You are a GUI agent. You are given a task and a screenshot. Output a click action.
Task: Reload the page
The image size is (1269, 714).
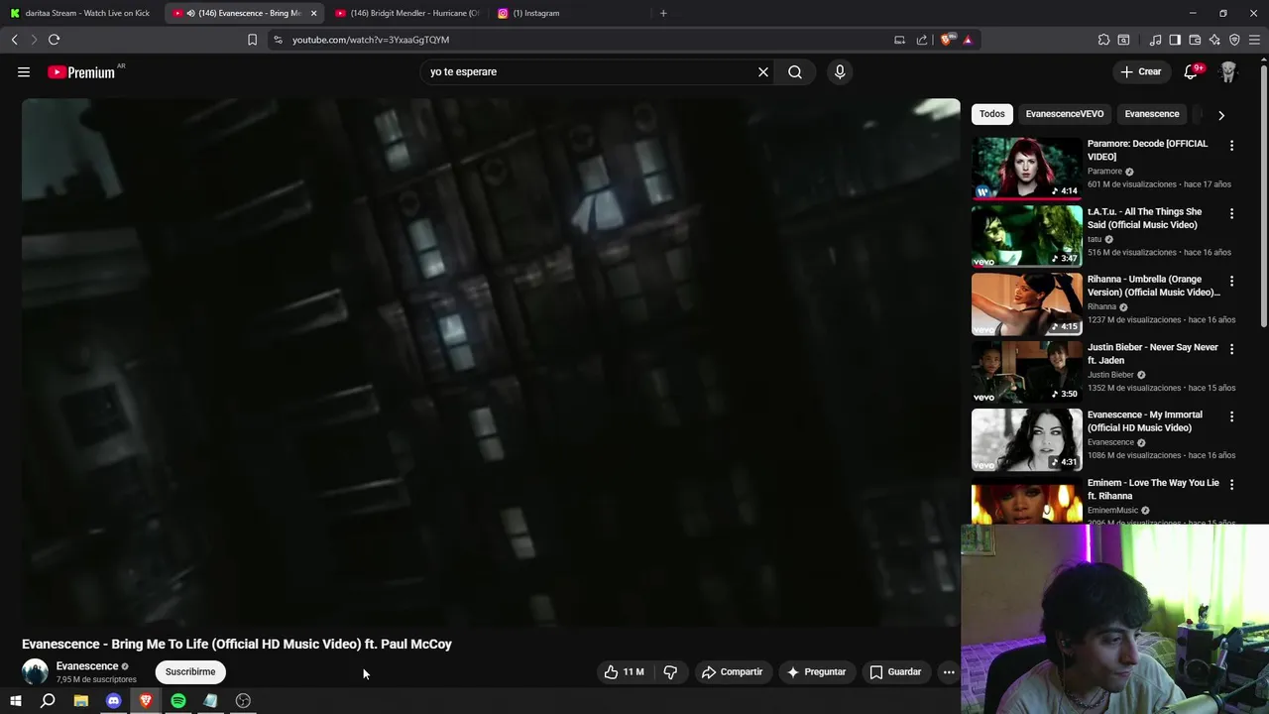[x=54, y=40]
